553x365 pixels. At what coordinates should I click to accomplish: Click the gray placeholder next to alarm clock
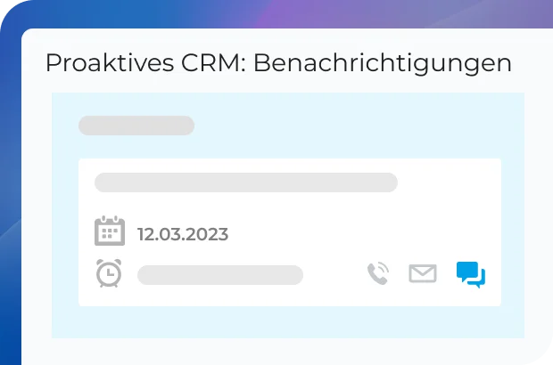(219, 274)
